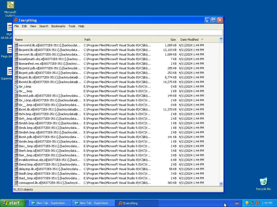Viewport: 277px width, 207px height.
Task: Click the loosefpmath.obj file icon
Action: [x=16, y=59]
